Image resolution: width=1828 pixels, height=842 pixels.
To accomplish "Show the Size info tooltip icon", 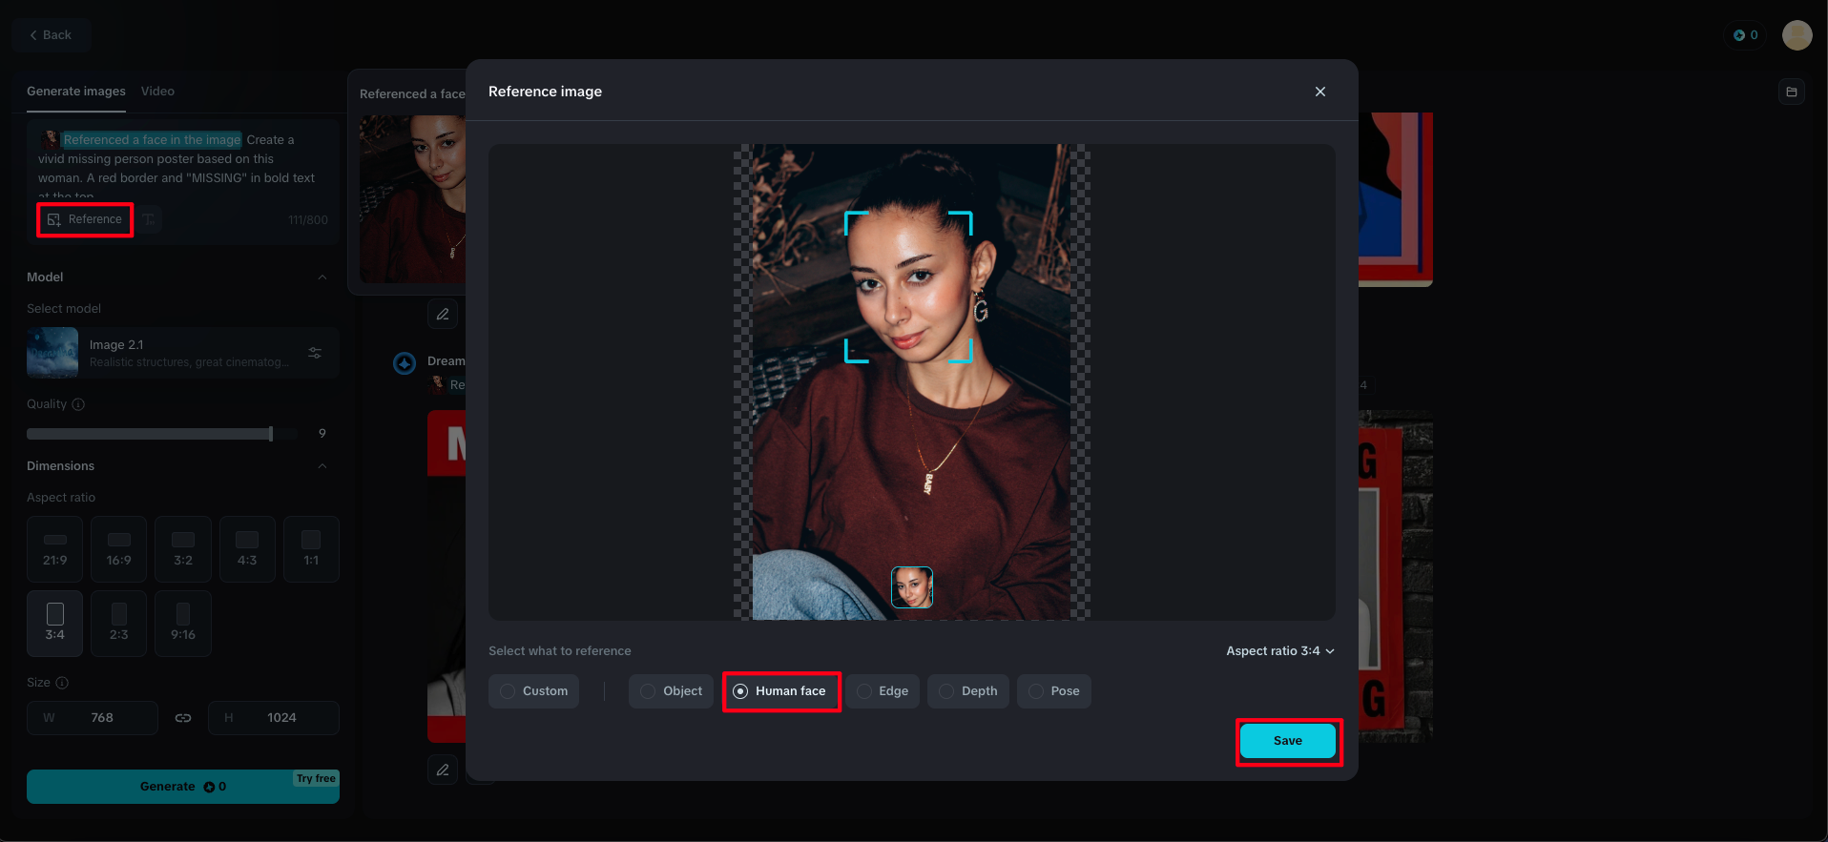I will (x=62, y=683).
